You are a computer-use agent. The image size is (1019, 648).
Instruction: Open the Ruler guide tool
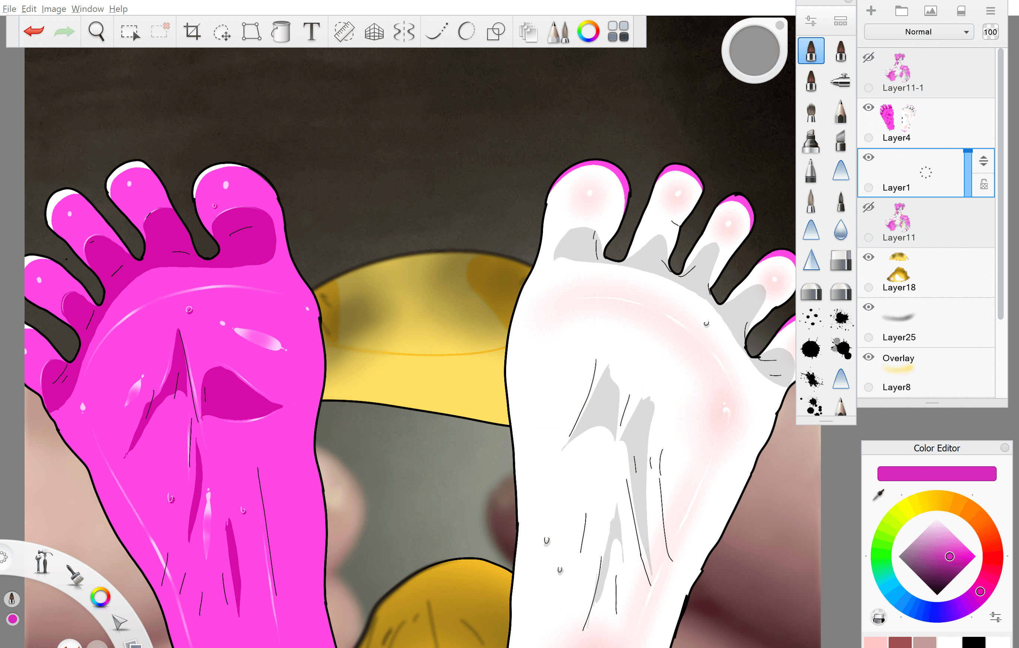point(344,31)
